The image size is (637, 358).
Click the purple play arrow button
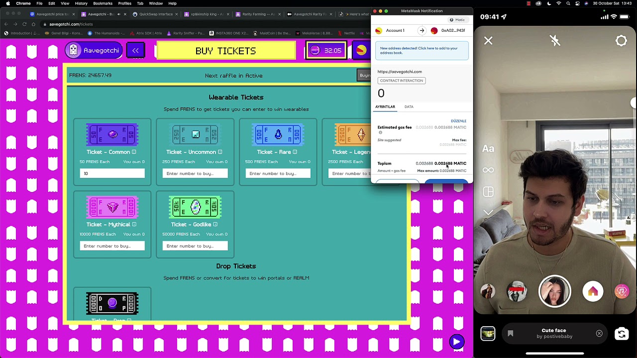pos(456,341)
